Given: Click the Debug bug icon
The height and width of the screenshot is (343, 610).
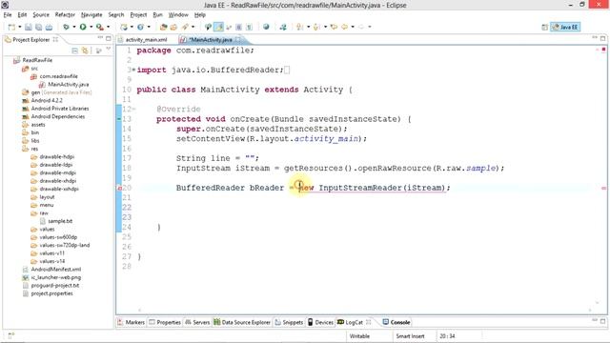Looking at the screenshot, I should pyautogui.click(x=66, y=27).
